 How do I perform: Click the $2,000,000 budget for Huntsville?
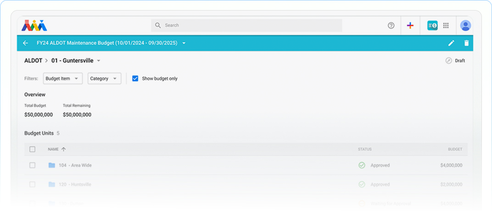pyautogui.click(x=451, y=185)
